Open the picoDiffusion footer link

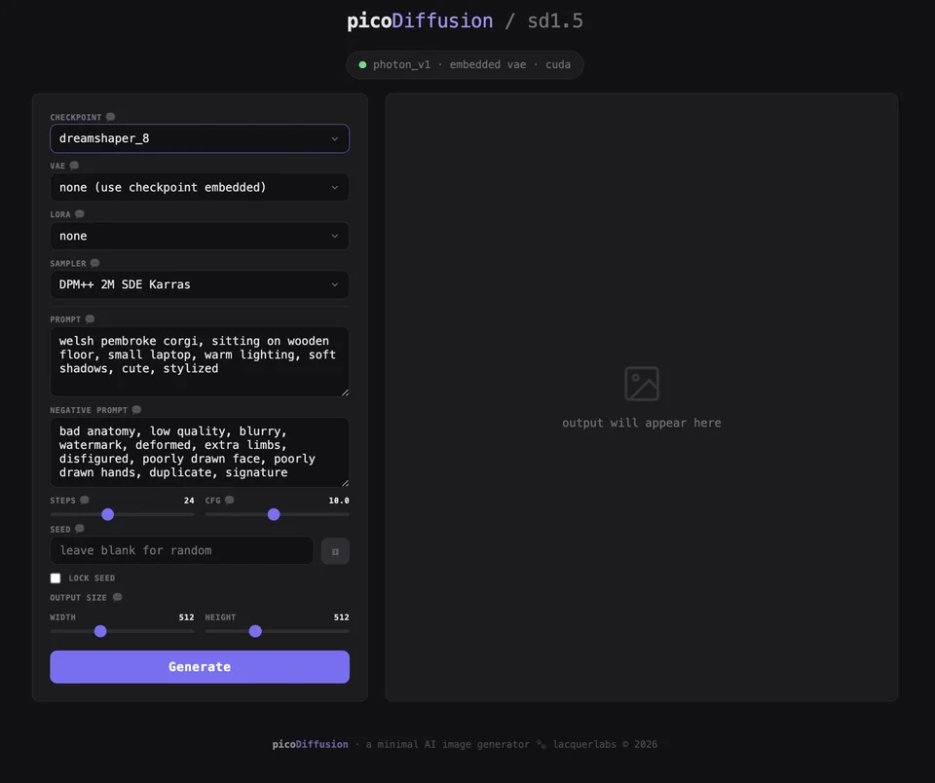310,743
